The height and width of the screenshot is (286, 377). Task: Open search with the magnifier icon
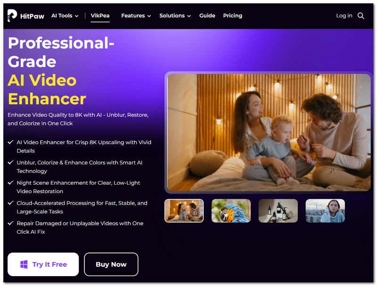pyautogui.click(x=361, y=16)
